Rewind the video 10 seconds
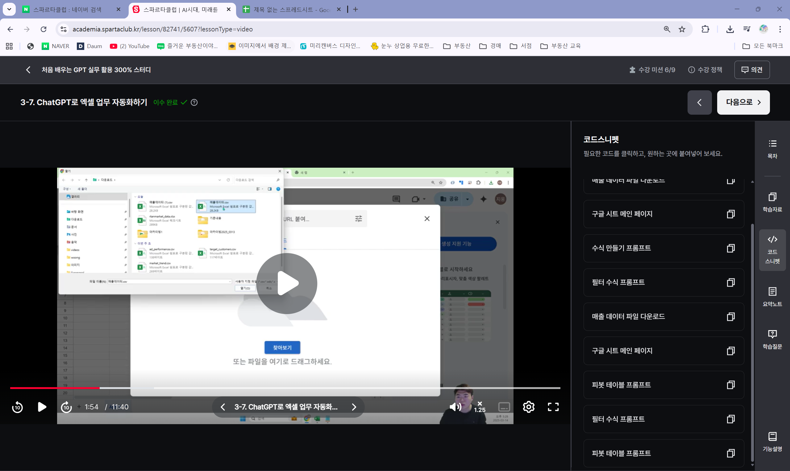Screen dimensions: 790x471 point(17,407)
